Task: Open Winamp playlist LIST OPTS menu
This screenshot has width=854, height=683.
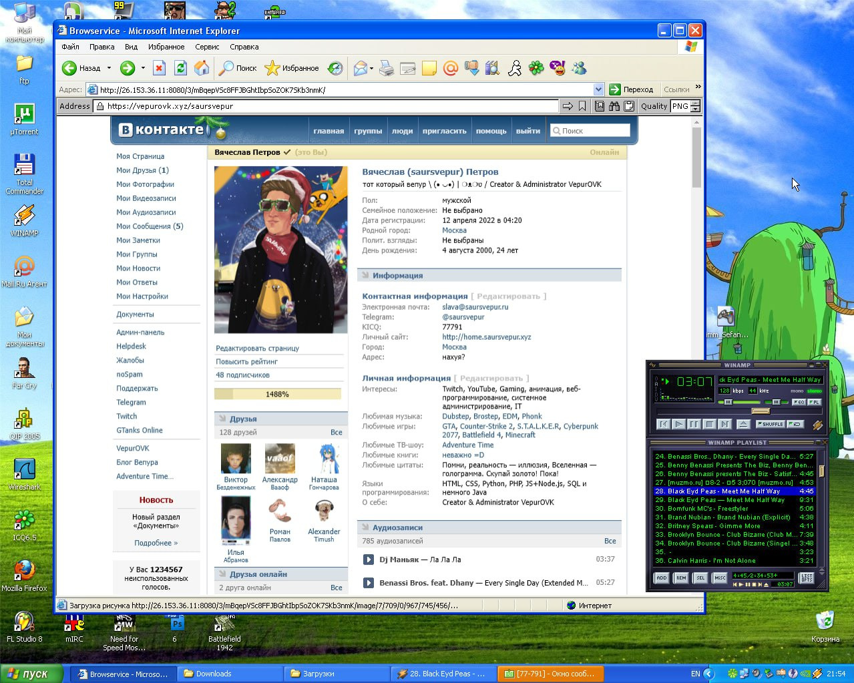Action: (807, 578)
